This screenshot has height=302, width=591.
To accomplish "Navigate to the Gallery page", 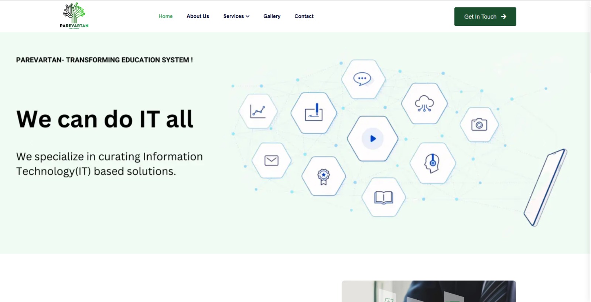I will [x=272, y=16].
